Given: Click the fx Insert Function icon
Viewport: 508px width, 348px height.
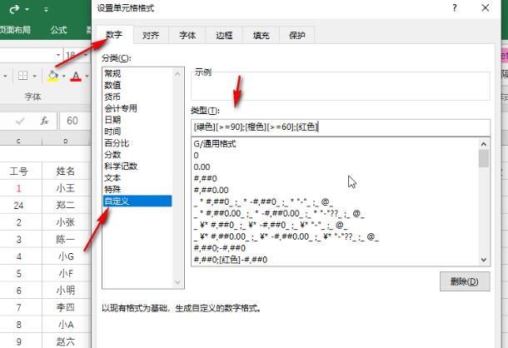Looking at the screenshot, I should point(44,121).
